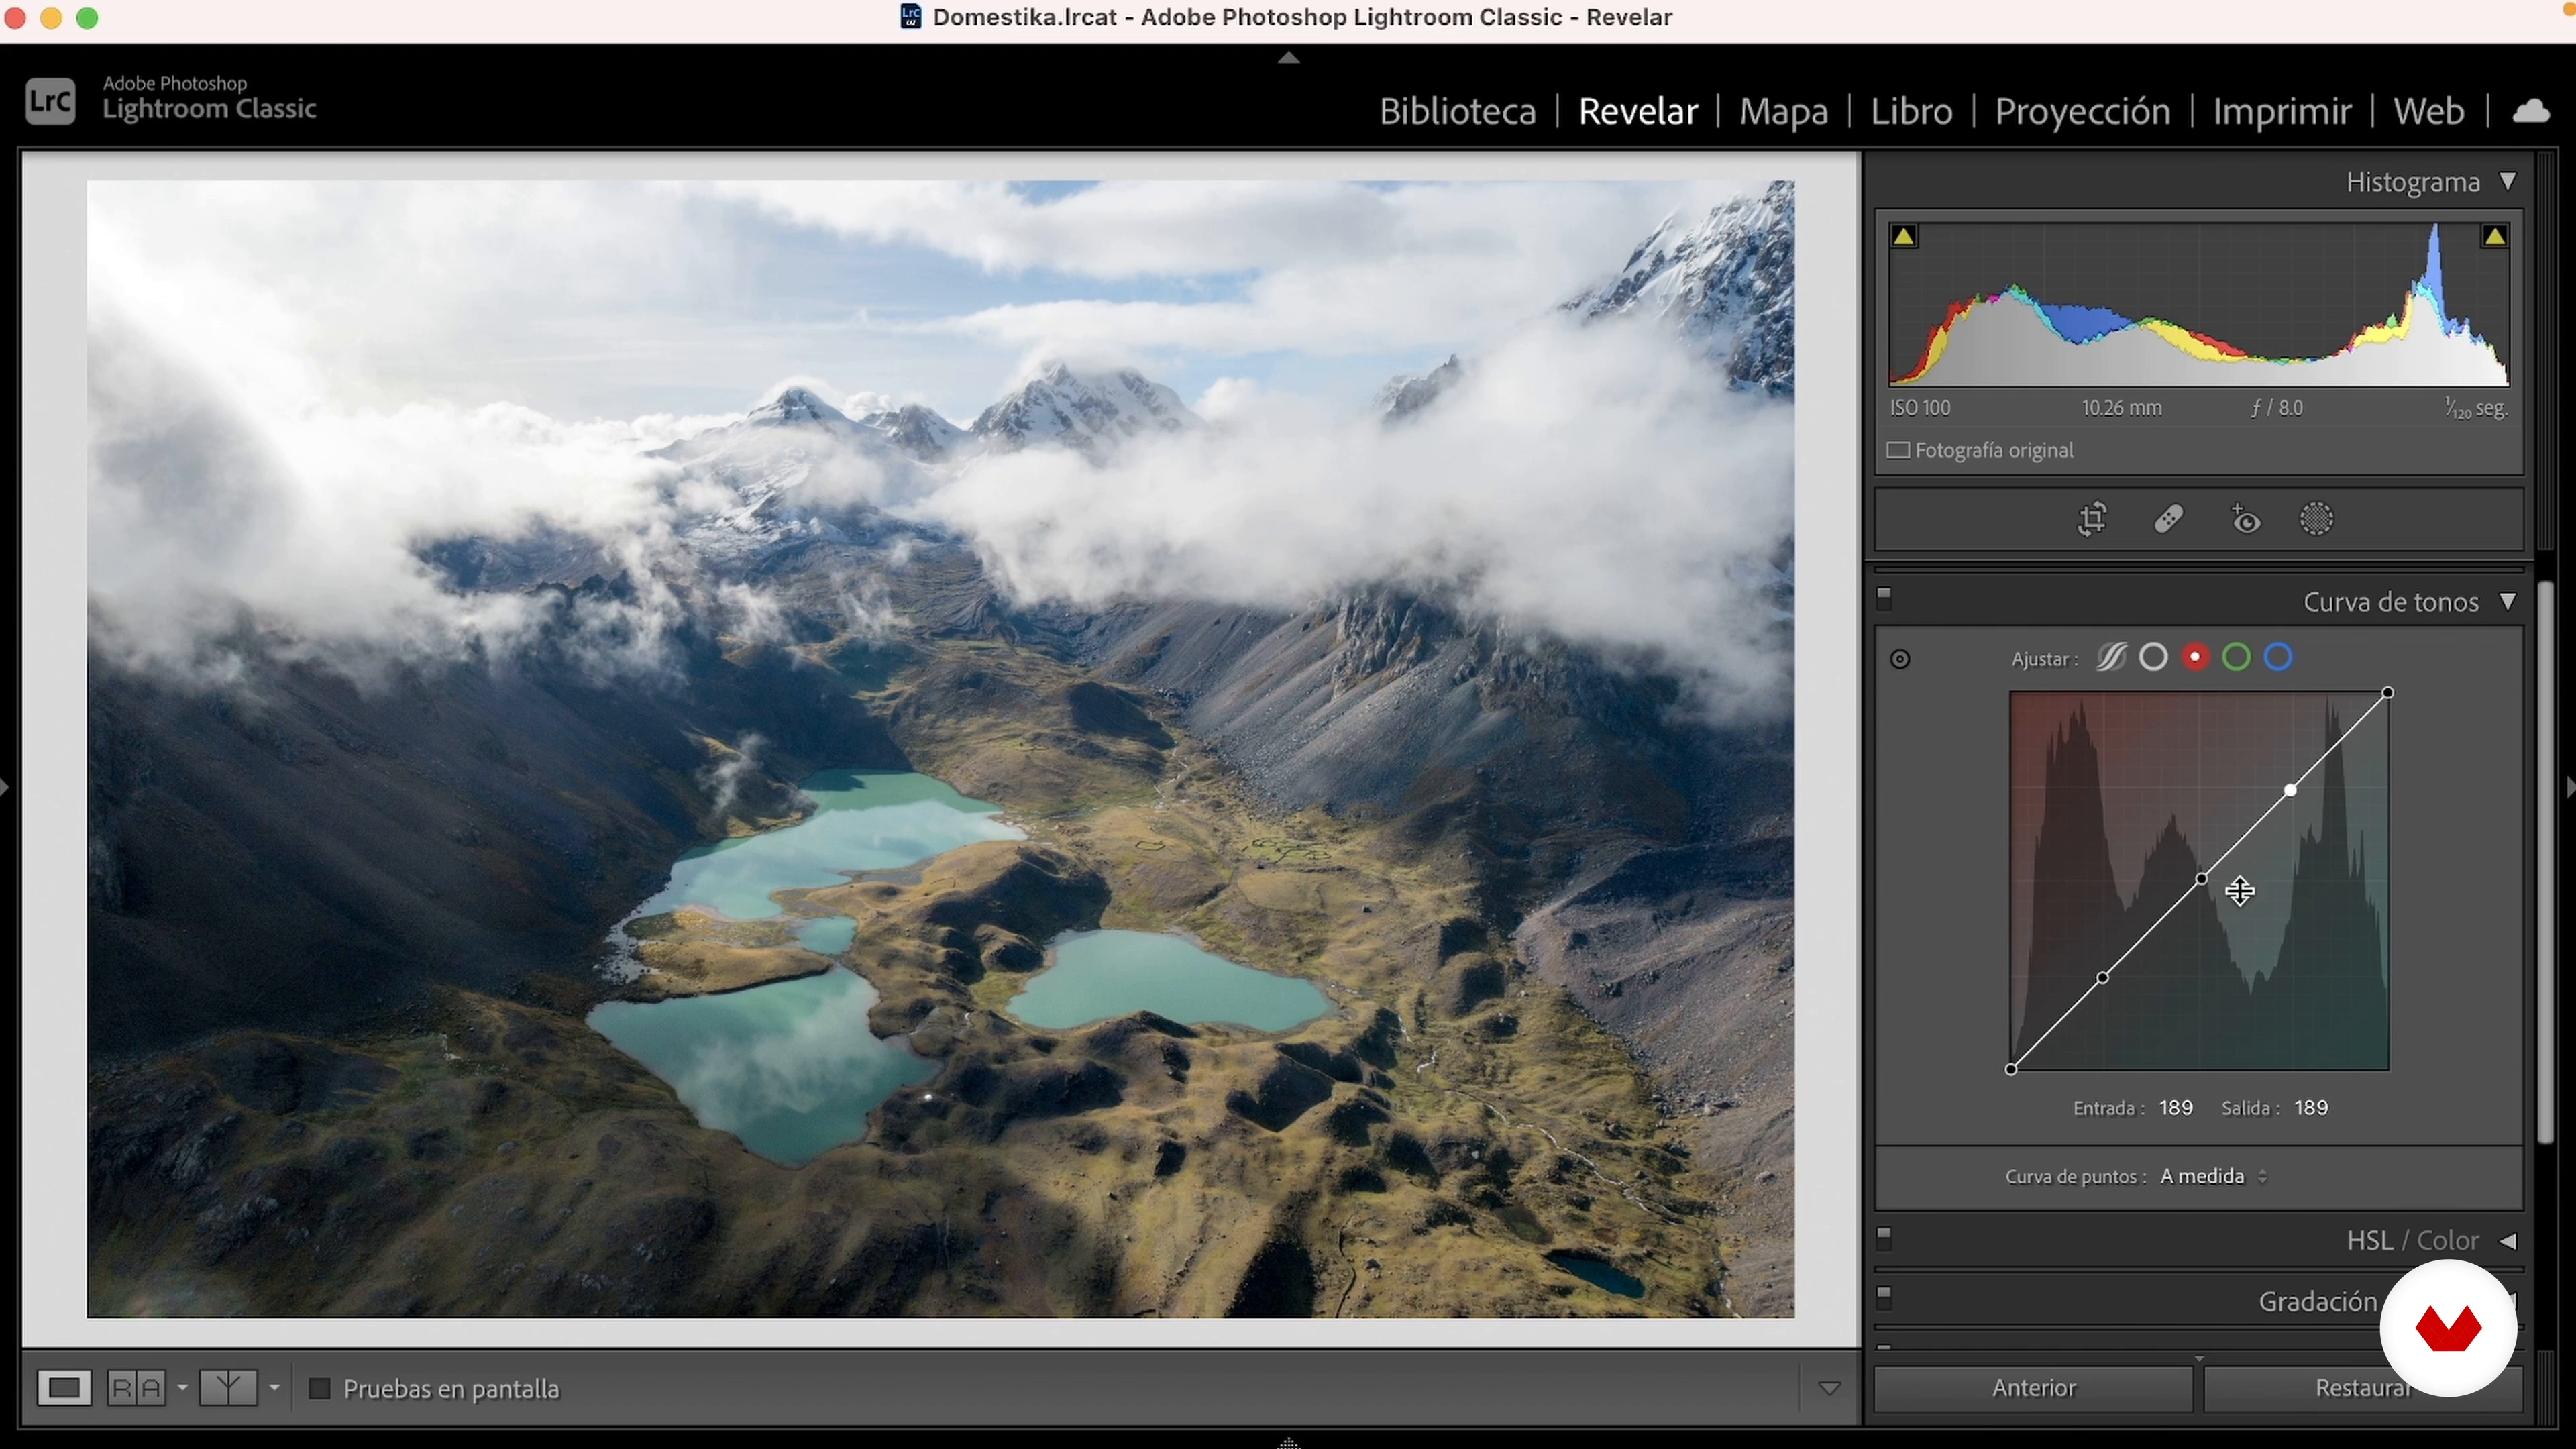Image resolution: width=2576 pixels, height=1449 pixels.
Task: Click the Salida value 189 field
Action: point(2310,1108)
